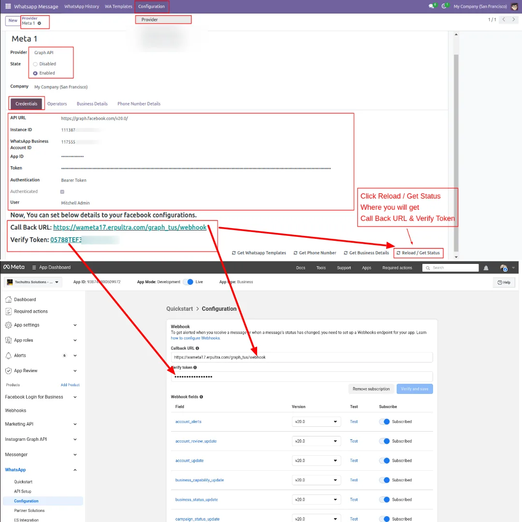Open the Odoo apps grid icon

(x=8, y=6)
